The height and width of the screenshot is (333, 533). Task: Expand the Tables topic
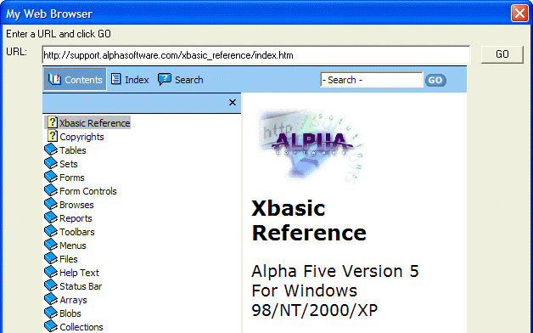click(73, 150)
